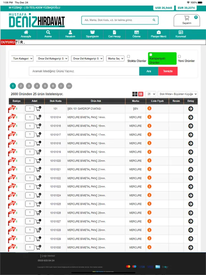Sort by the Stok Kodu column header

pyautogui.click(x=55, y=101)
